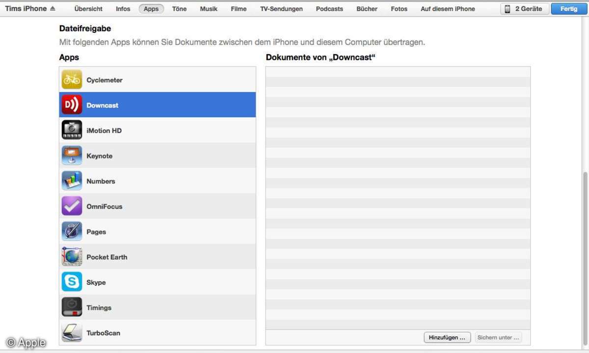Click the Pages pen app icon
Viewport: 589px width, 353px height.
72,231
